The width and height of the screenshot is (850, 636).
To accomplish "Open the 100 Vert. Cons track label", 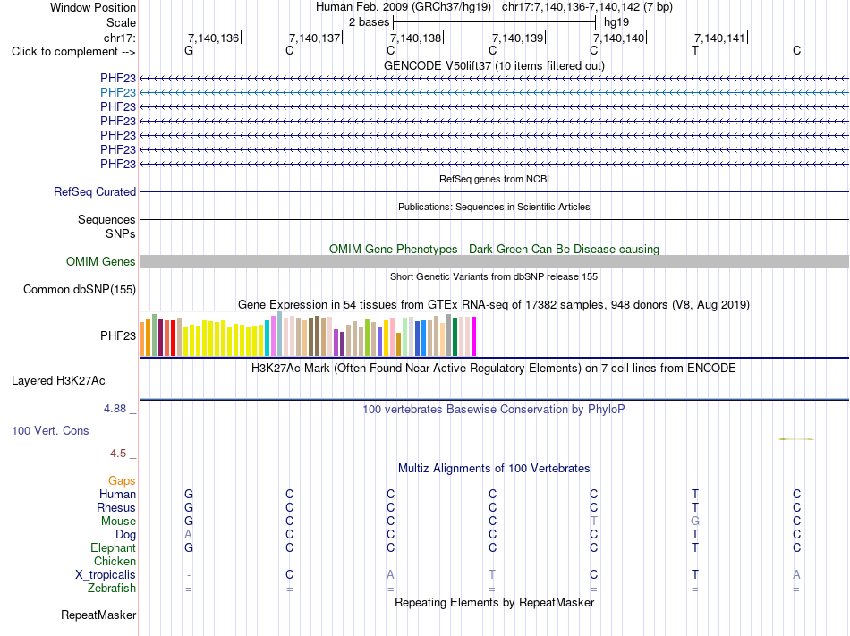I will [x=50, y=430].
